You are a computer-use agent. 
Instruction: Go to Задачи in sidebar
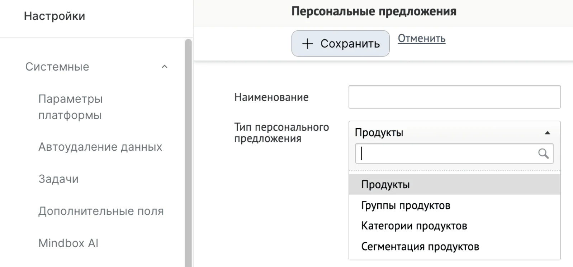tap(58, 179)
